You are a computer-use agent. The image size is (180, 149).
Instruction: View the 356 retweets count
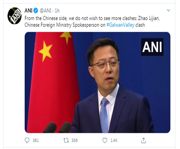tap(74, 140)
